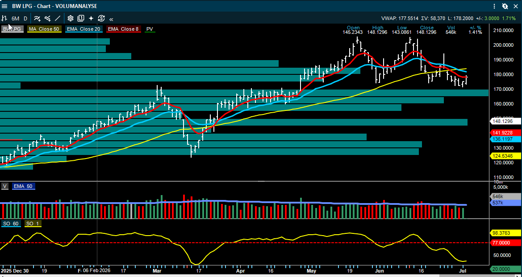Screen dimensions: 522x277
Task: Open the chart layout template icon
Action: point(81,19)
